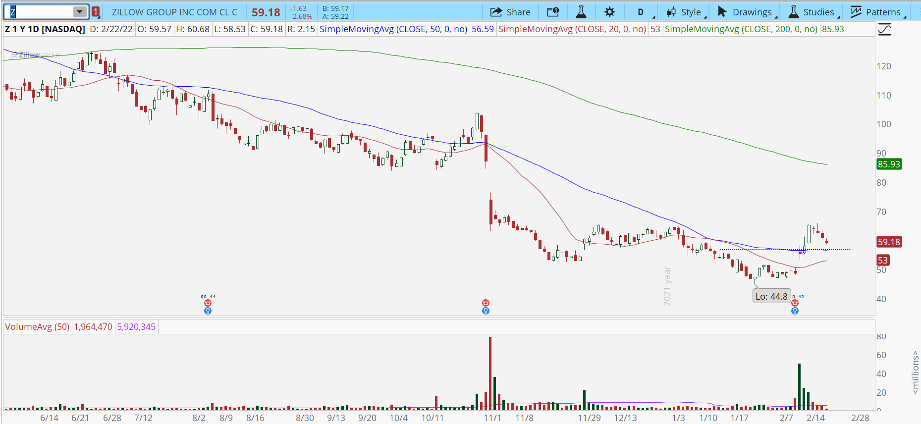
Task: Click the red SimpleMovingAvg (CLOSE, 20) study label
Action: tap(572, 29)
